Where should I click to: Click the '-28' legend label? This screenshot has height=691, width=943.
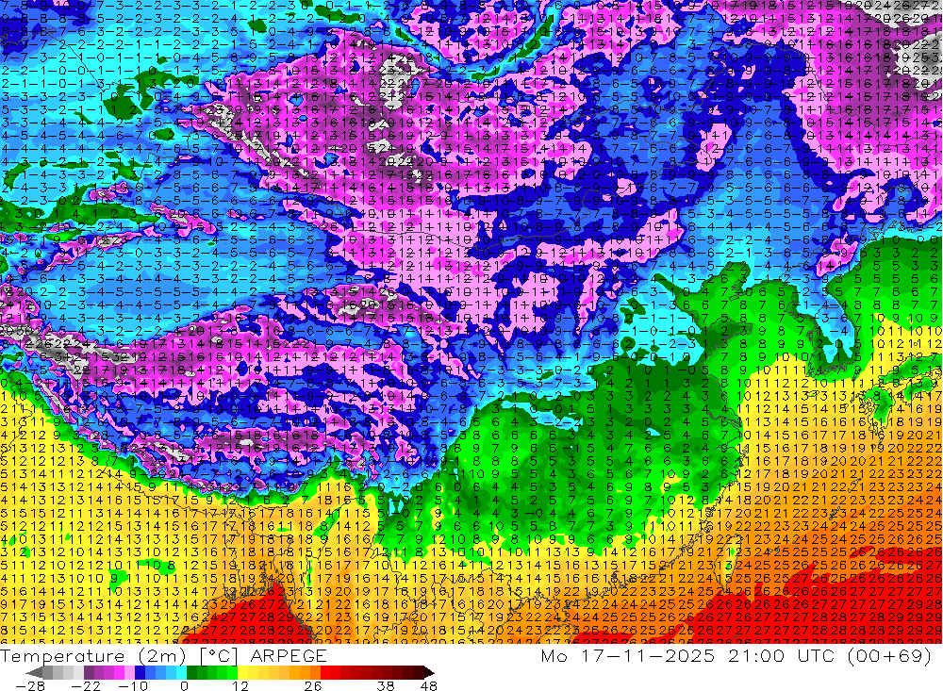[30, 685]
